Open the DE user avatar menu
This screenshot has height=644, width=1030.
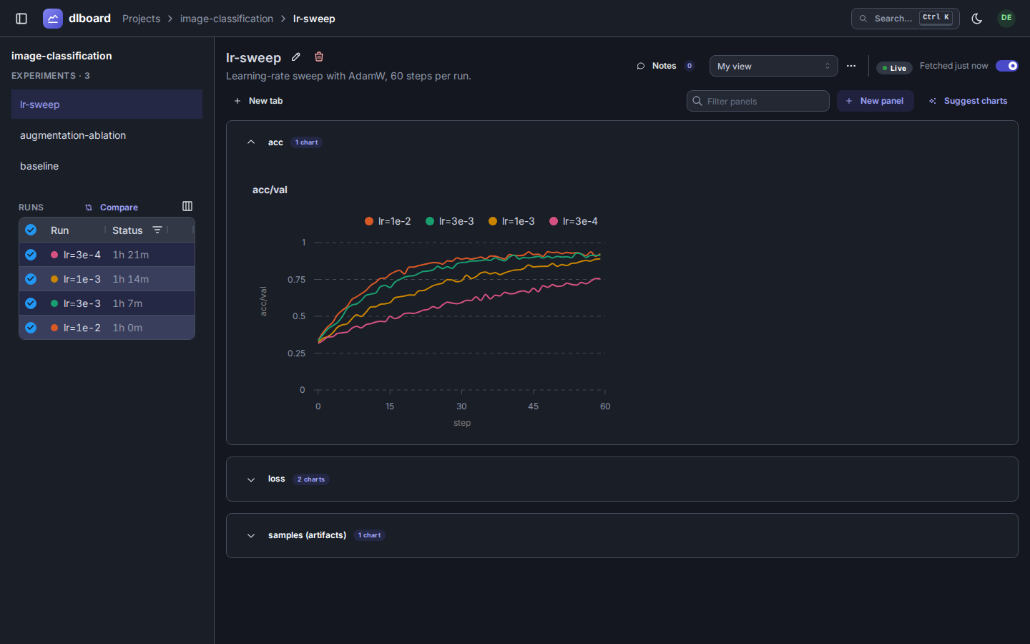pos(1006,18)
